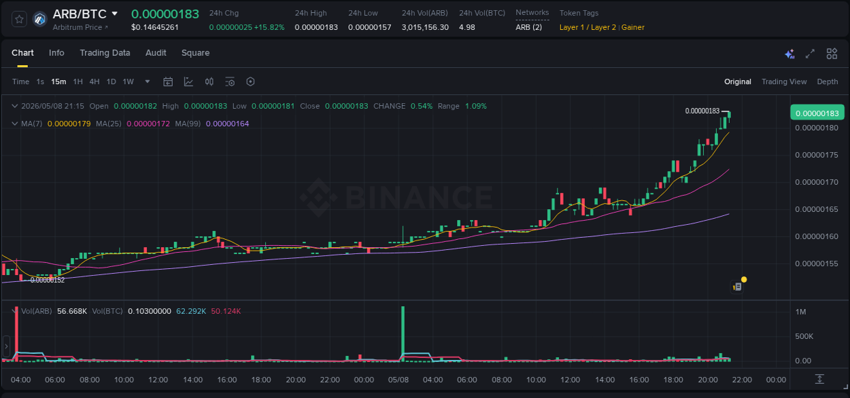Click the 24h Low value 0.00000157
850x398 pixels.
pos(370,27)
